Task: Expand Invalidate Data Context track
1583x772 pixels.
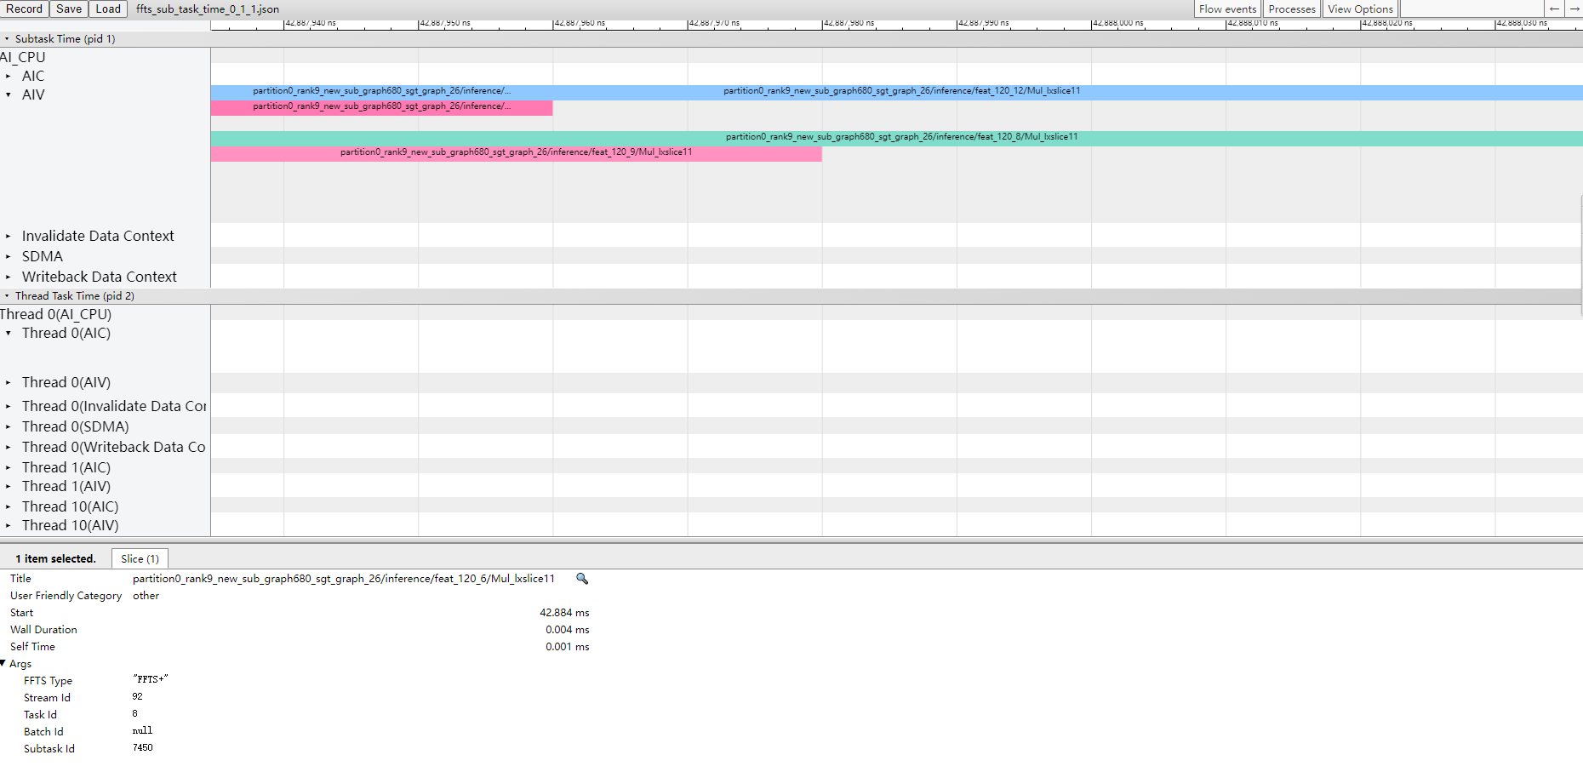Action: [9, 237]
